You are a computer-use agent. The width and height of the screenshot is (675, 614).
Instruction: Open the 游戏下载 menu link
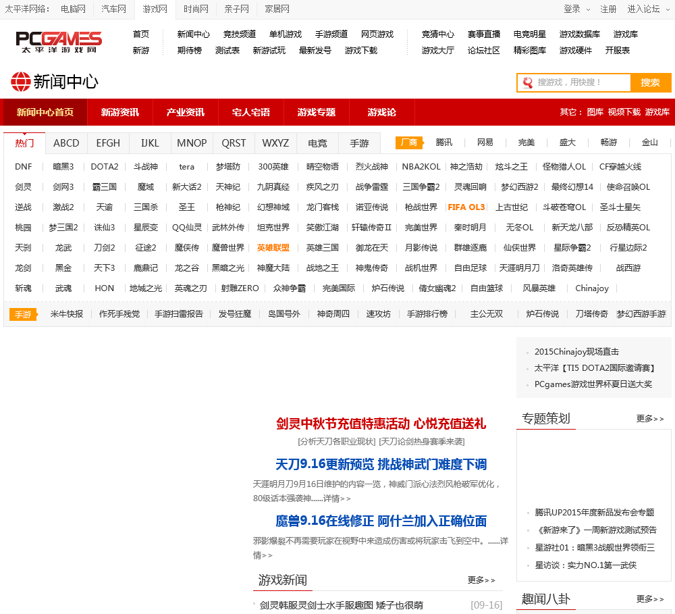point(361,51)
